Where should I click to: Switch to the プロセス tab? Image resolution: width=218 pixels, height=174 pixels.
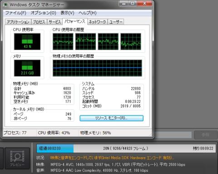39,22
